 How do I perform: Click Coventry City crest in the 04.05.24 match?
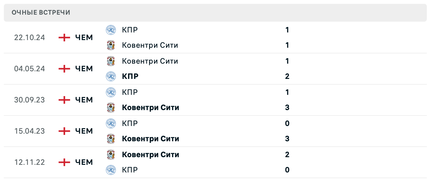(111, 61)
